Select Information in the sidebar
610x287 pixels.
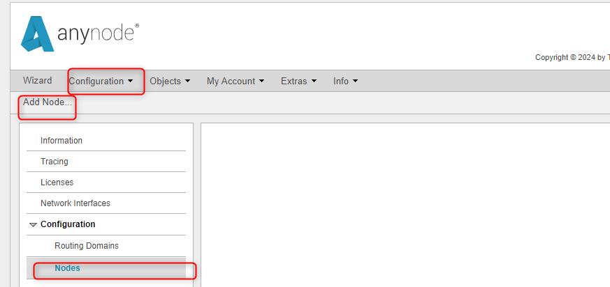pyautogui.click(x=61, y=141)
